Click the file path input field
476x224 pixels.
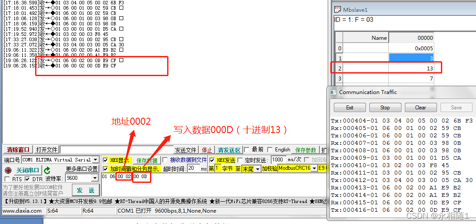click(117, 150)
